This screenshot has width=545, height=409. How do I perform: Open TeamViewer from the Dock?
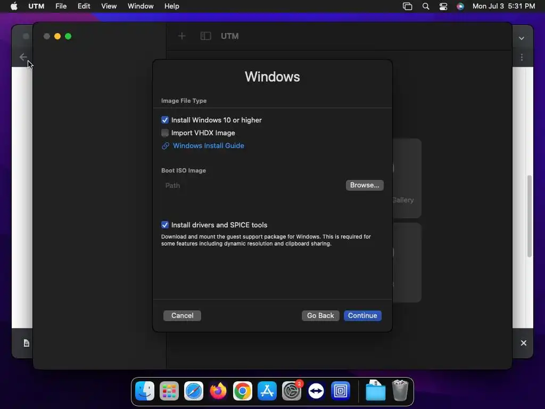click(316, 391)
